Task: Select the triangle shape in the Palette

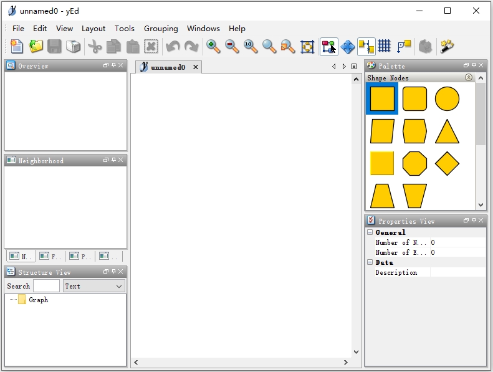Action: coord(447,131)
